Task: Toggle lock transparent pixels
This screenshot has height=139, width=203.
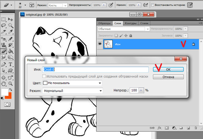Action: (116, 36)
